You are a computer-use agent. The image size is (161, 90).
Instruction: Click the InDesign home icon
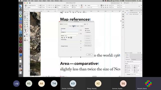click(30, 3)
